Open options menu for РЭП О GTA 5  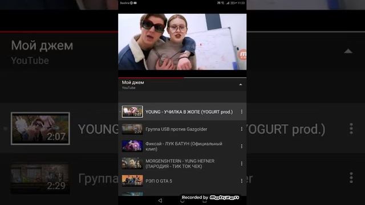pyautogui.click(x=242, y=181)
